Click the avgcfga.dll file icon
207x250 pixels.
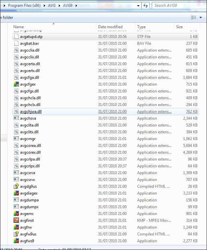coord(16,77)
